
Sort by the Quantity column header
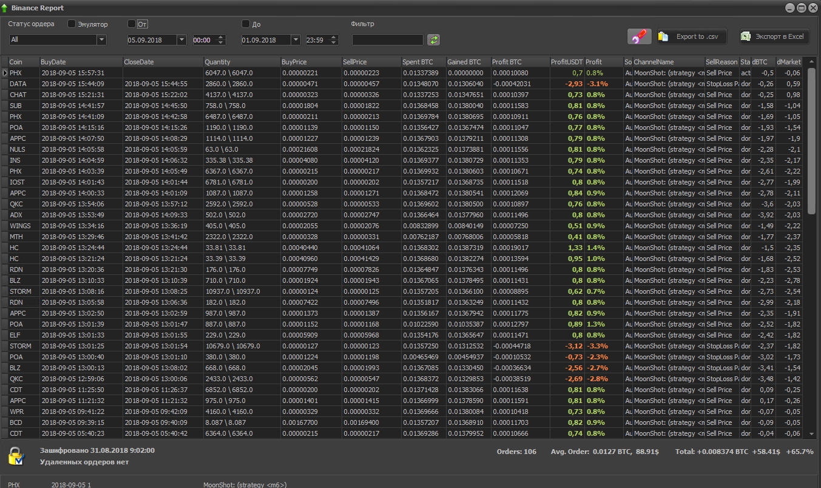(x=242, y=62)
